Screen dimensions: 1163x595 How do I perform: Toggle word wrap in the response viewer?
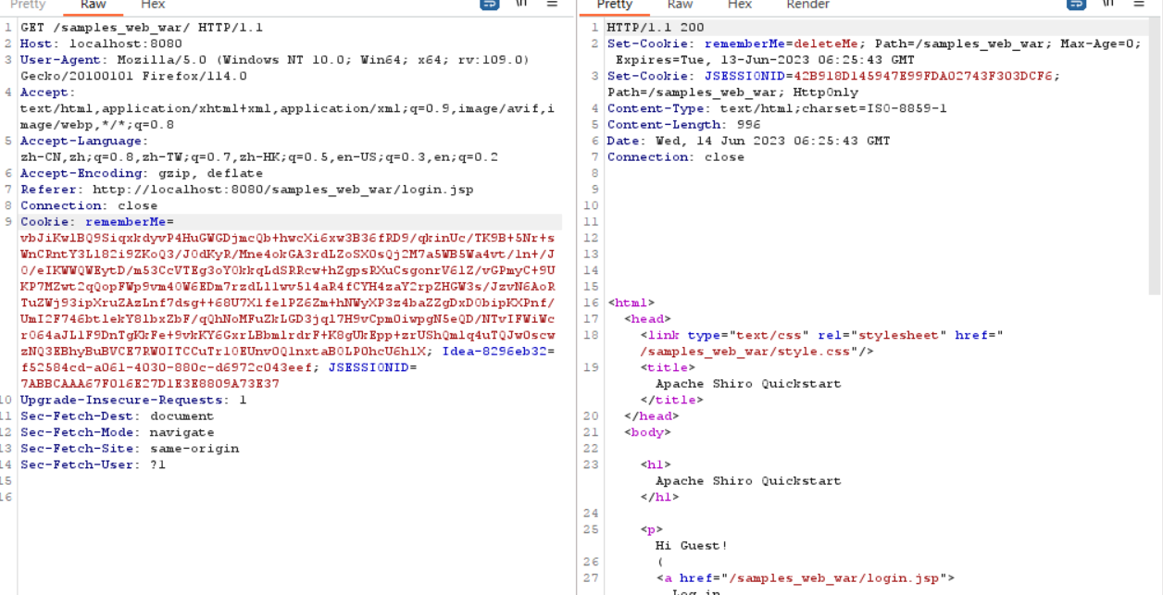1076,5
